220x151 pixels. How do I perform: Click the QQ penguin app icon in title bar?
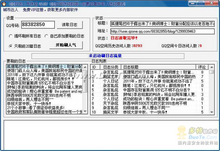(x=4, y=4)
